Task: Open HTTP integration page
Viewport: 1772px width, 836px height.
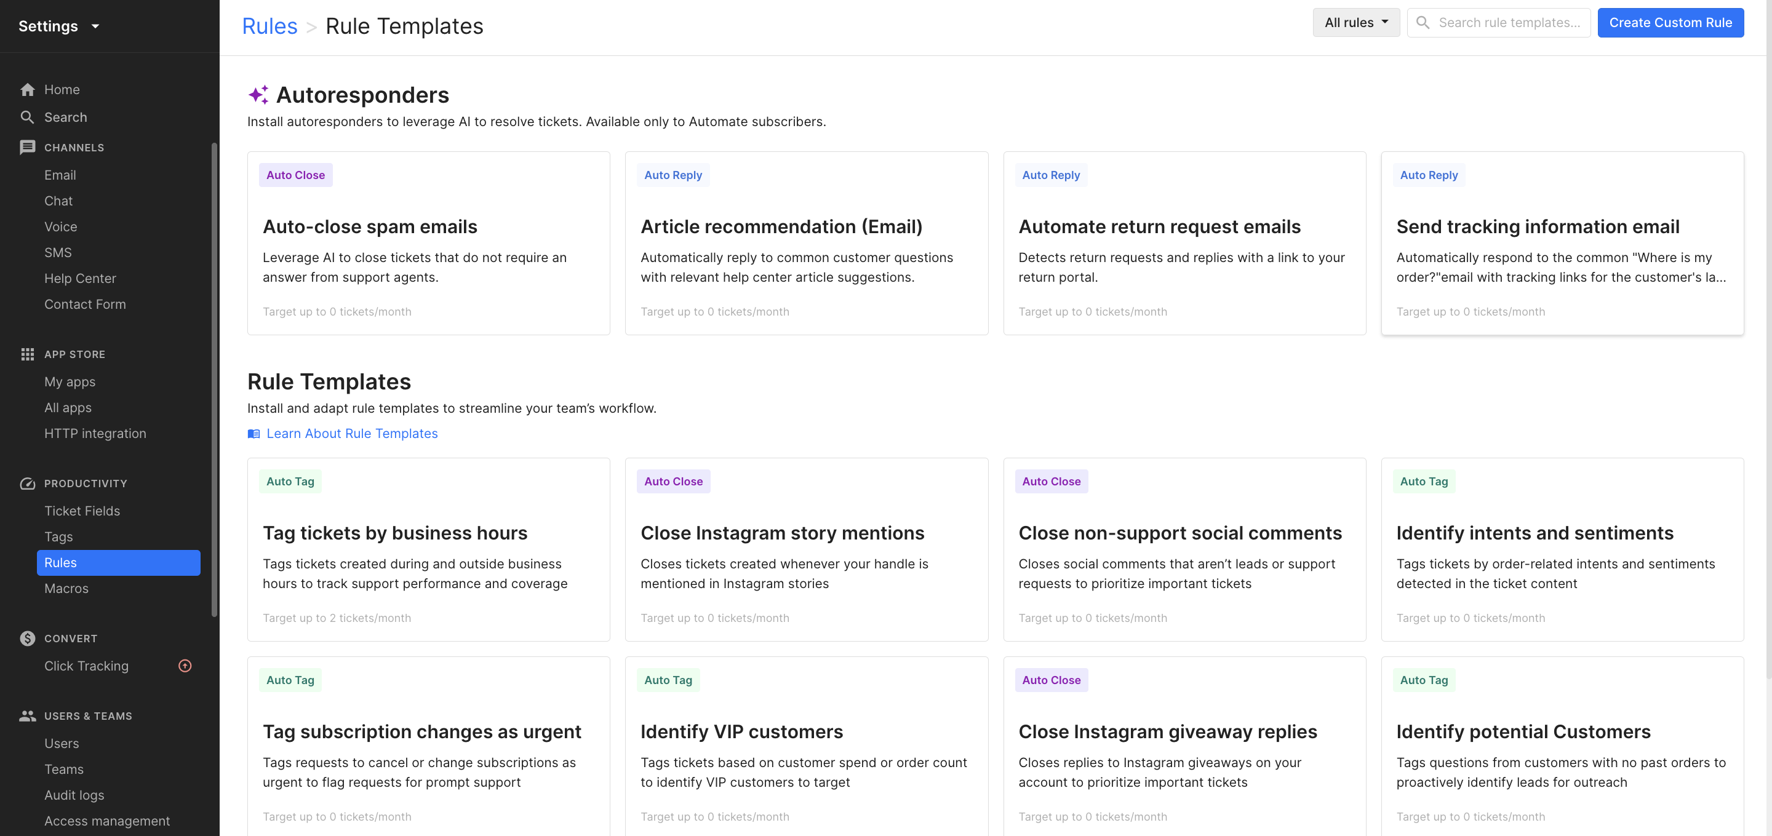Action: click(x=95, y=434)
